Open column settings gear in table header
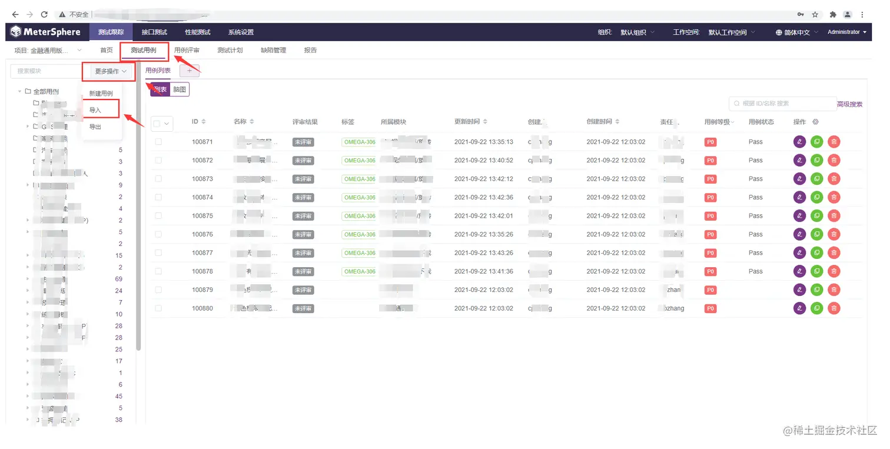 (815, 122)
